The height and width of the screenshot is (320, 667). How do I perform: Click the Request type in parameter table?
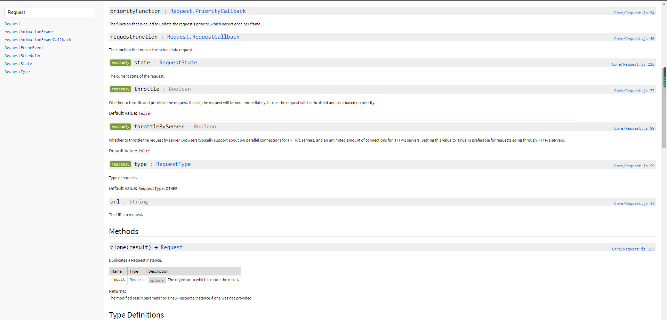137,280
